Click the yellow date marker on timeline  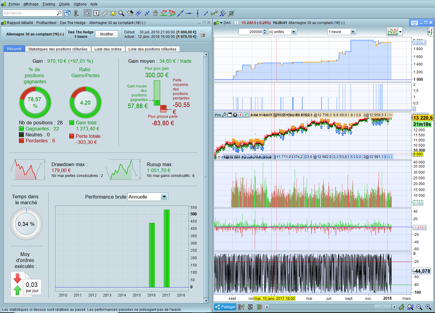[x=274, y=299]
